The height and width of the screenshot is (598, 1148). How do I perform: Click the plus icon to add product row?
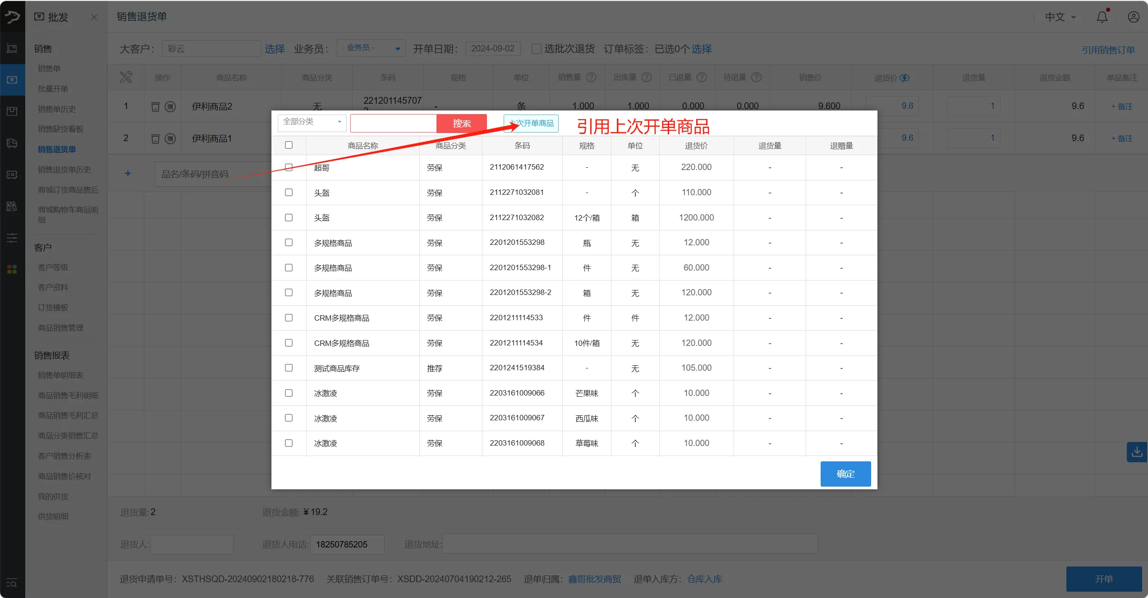point(128,174)
